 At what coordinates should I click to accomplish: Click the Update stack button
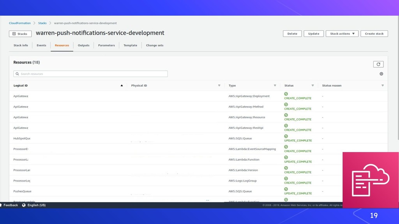[x=314, y=33]
